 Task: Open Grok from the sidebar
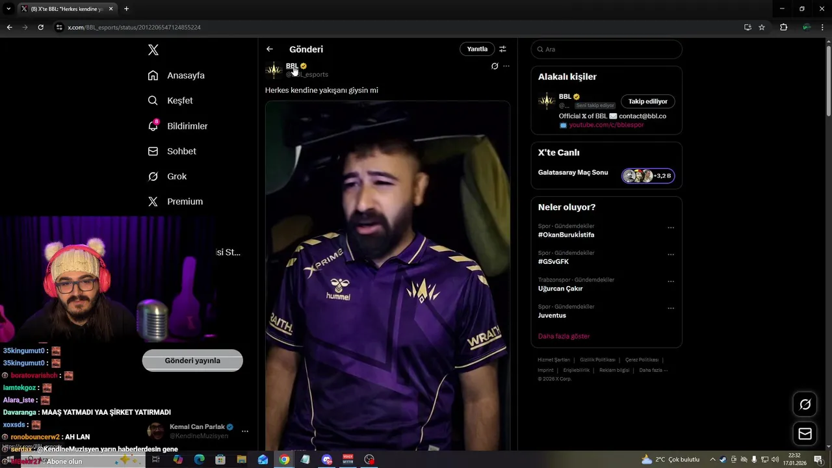(x=167, y=177)
